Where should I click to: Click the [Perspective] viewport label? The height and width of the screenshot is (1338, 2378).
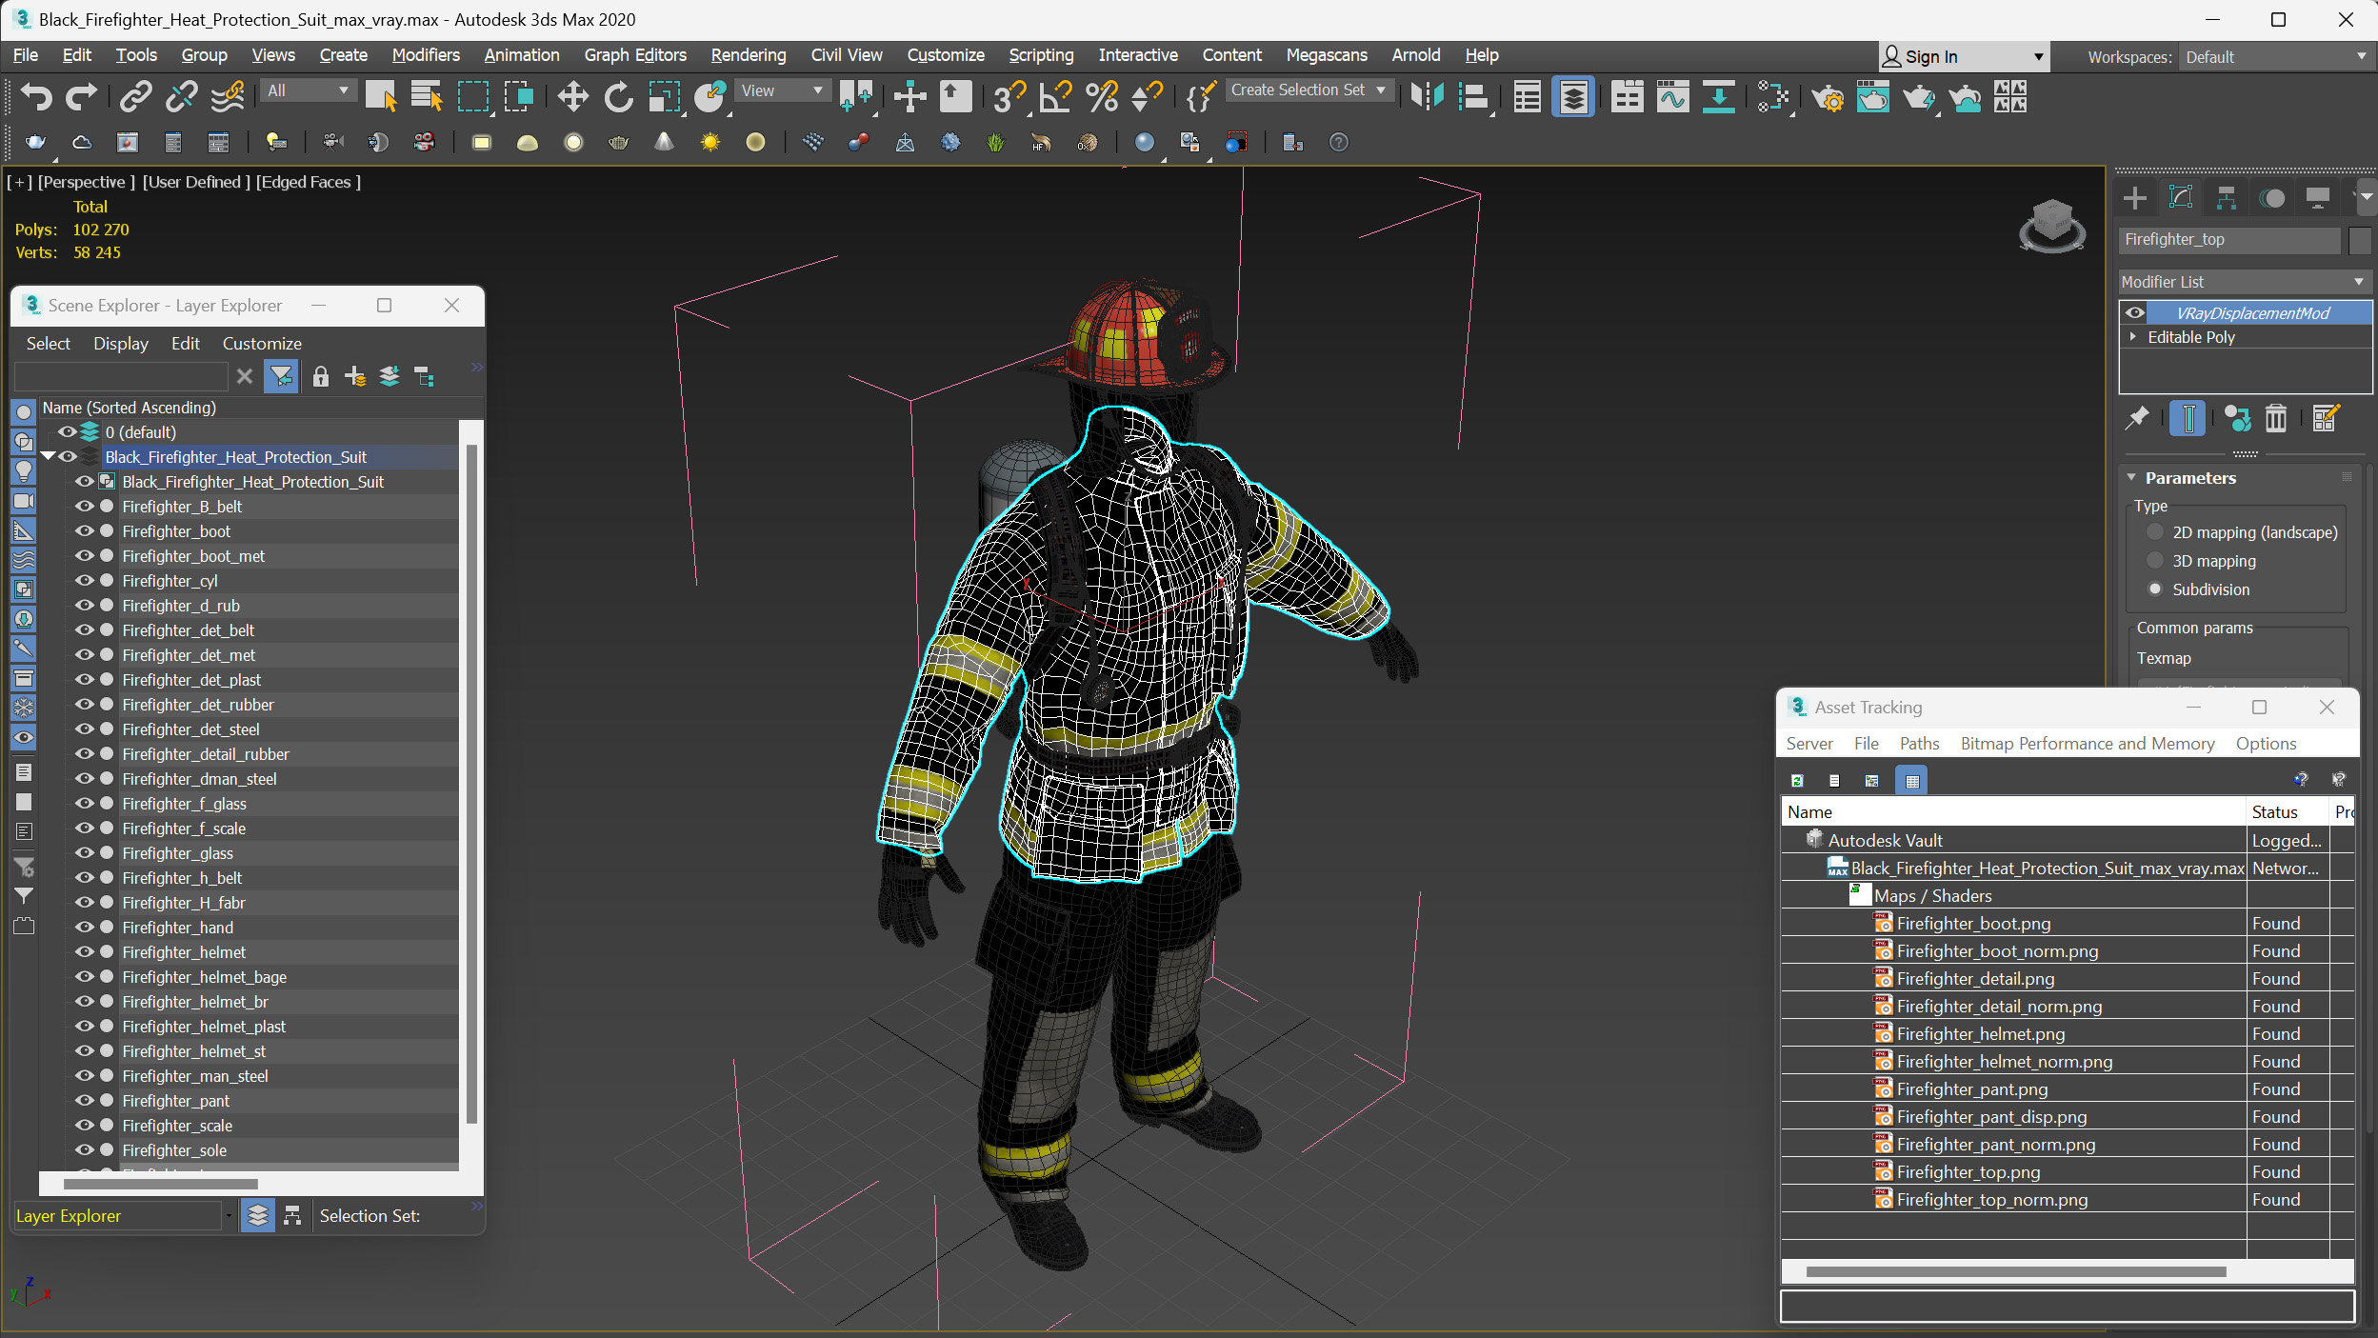tap(87, 182)
